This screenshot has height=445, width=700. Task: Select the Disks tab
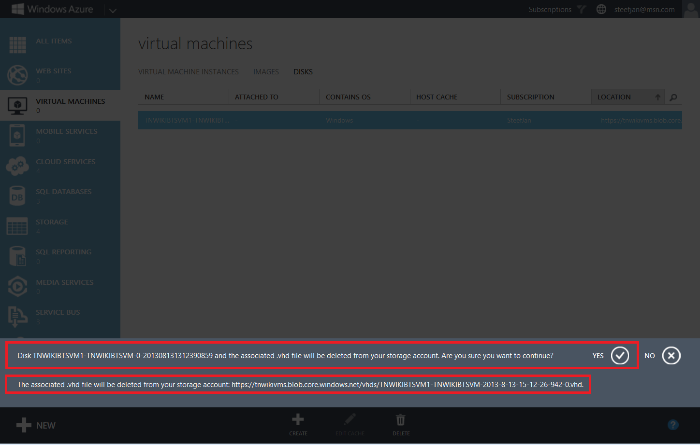click(303, 72)
